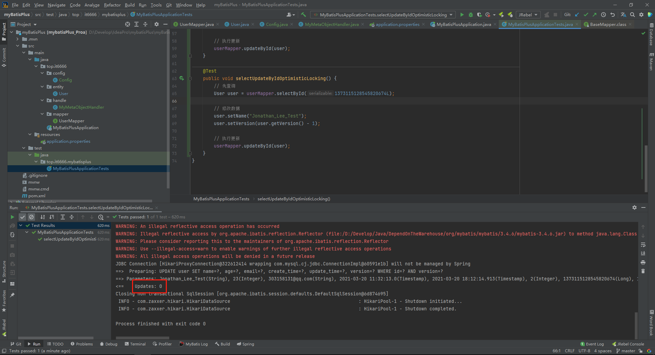Viewport: 655px width, 355px height.
Task: Open test history clock in Run panel
Action: (x=101, y=217)
